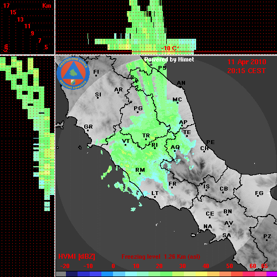Click the CE city label on map
This screenshot has height=277, width=277.
210,214
